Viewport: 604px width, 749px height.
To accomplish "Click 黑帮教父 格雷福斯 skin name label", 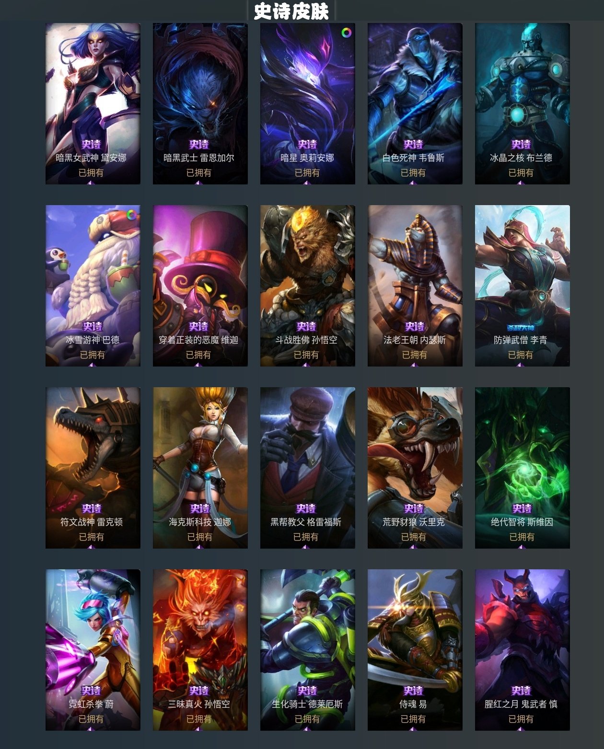I will 306,522.
